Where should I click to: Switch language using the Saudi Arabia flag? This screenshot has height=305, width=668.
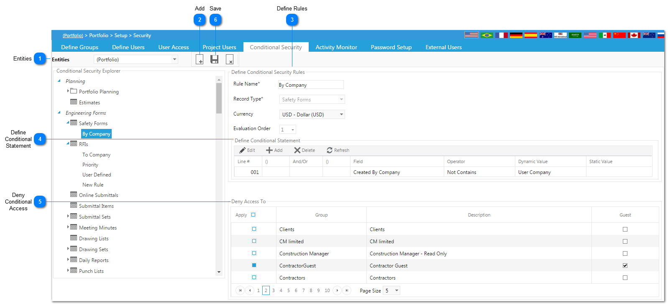coord(575,35)
